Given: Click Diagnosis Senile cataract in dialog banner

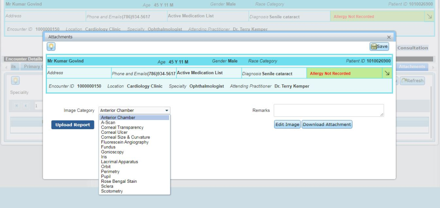Looking at the screenshot, I should click(267, 74).
